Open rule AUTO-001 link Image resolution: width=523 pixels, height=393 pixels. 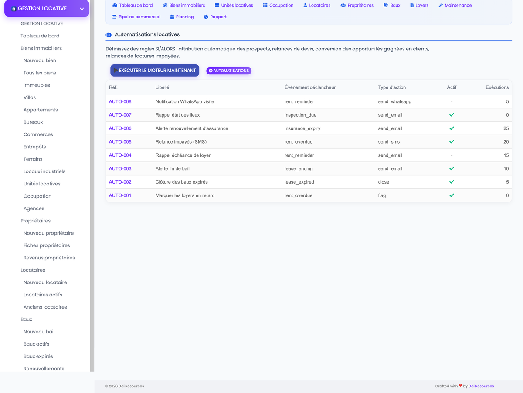(x=120, y=195)
